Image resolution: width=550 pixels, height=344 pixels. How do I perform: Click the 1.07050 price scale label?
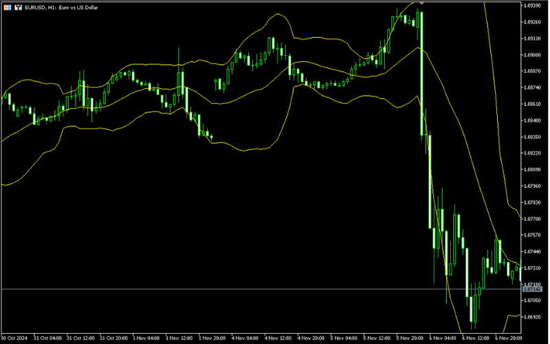pyautogui.click(x=532, y=301)
